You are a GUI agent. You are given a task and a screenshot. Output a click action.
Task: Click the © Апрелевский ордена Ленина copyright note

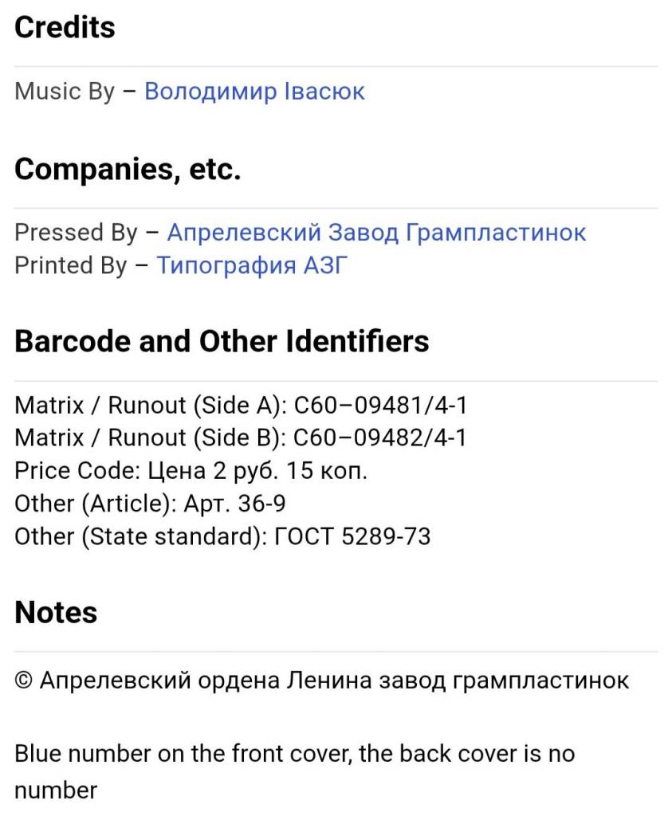[x=322, y=681]
